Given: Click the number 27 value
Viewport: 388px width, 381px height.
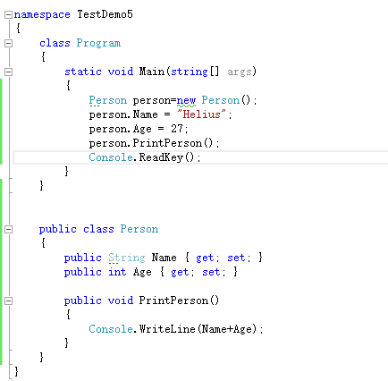Looking at the screenshot, I should (x=177, y=129).
